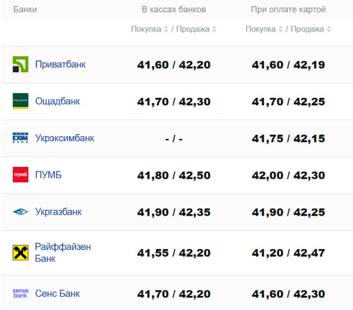Click the Ukrgasbank blue logo icon

(x=21, y=212)
